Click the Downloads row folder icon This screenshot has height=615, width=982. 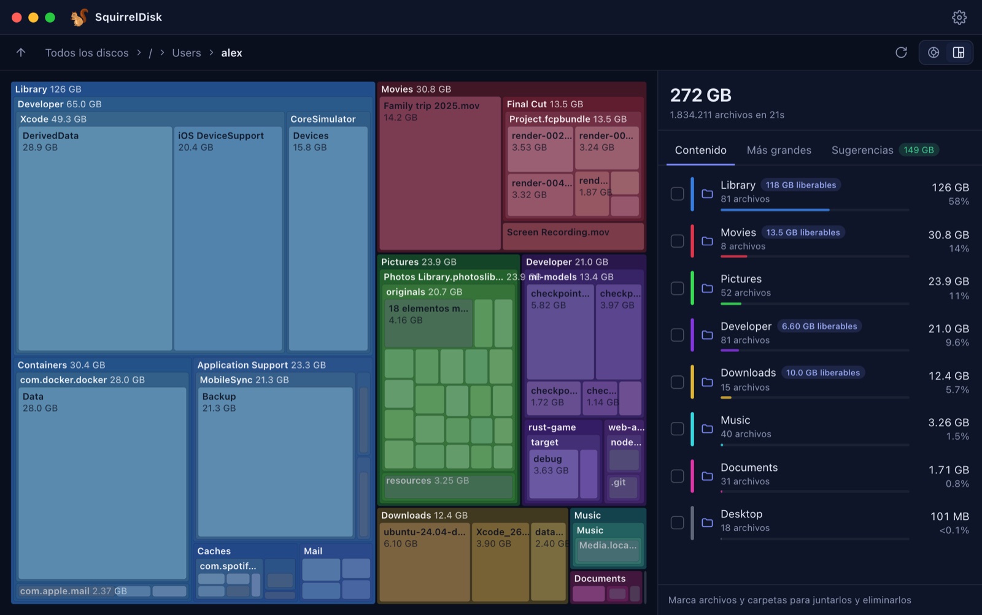click(707, 382)
